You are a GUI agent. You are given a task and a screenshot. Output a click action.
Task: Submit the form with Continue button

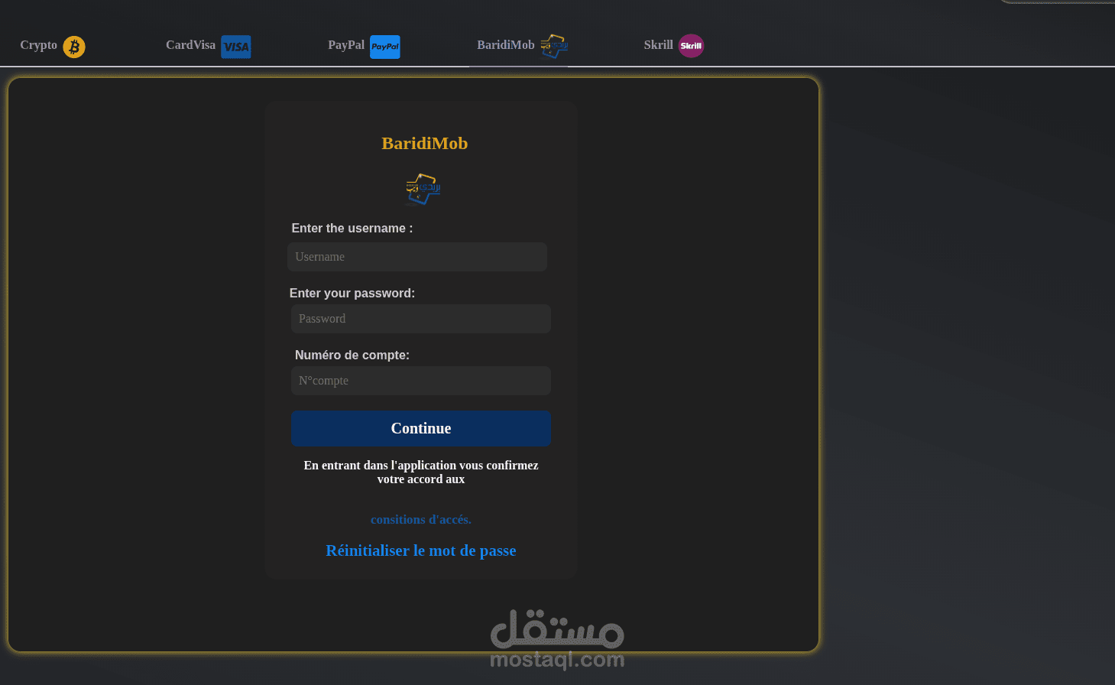(x=421, y=428)
